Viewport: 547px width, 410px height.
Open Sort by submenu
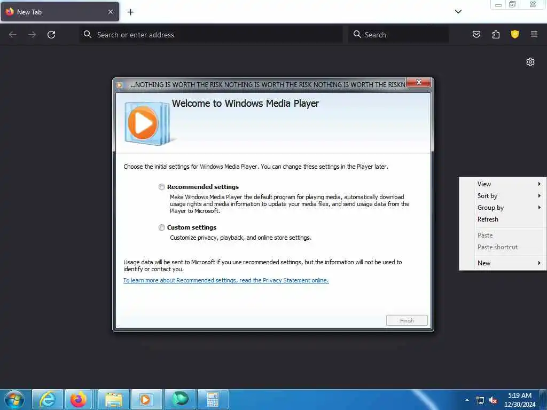coord(502,195)
